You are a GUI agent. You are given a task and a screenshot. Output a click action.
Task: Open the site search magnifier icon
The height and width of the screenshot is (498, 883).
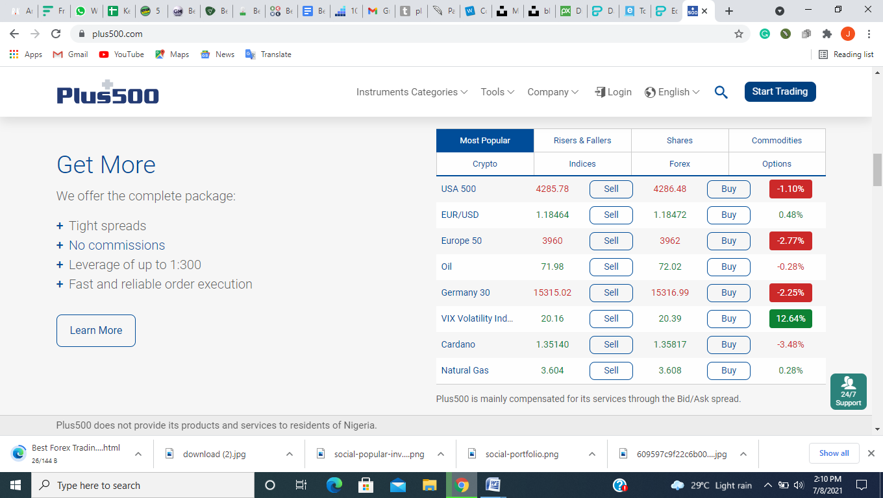click(x=721, y=92)
